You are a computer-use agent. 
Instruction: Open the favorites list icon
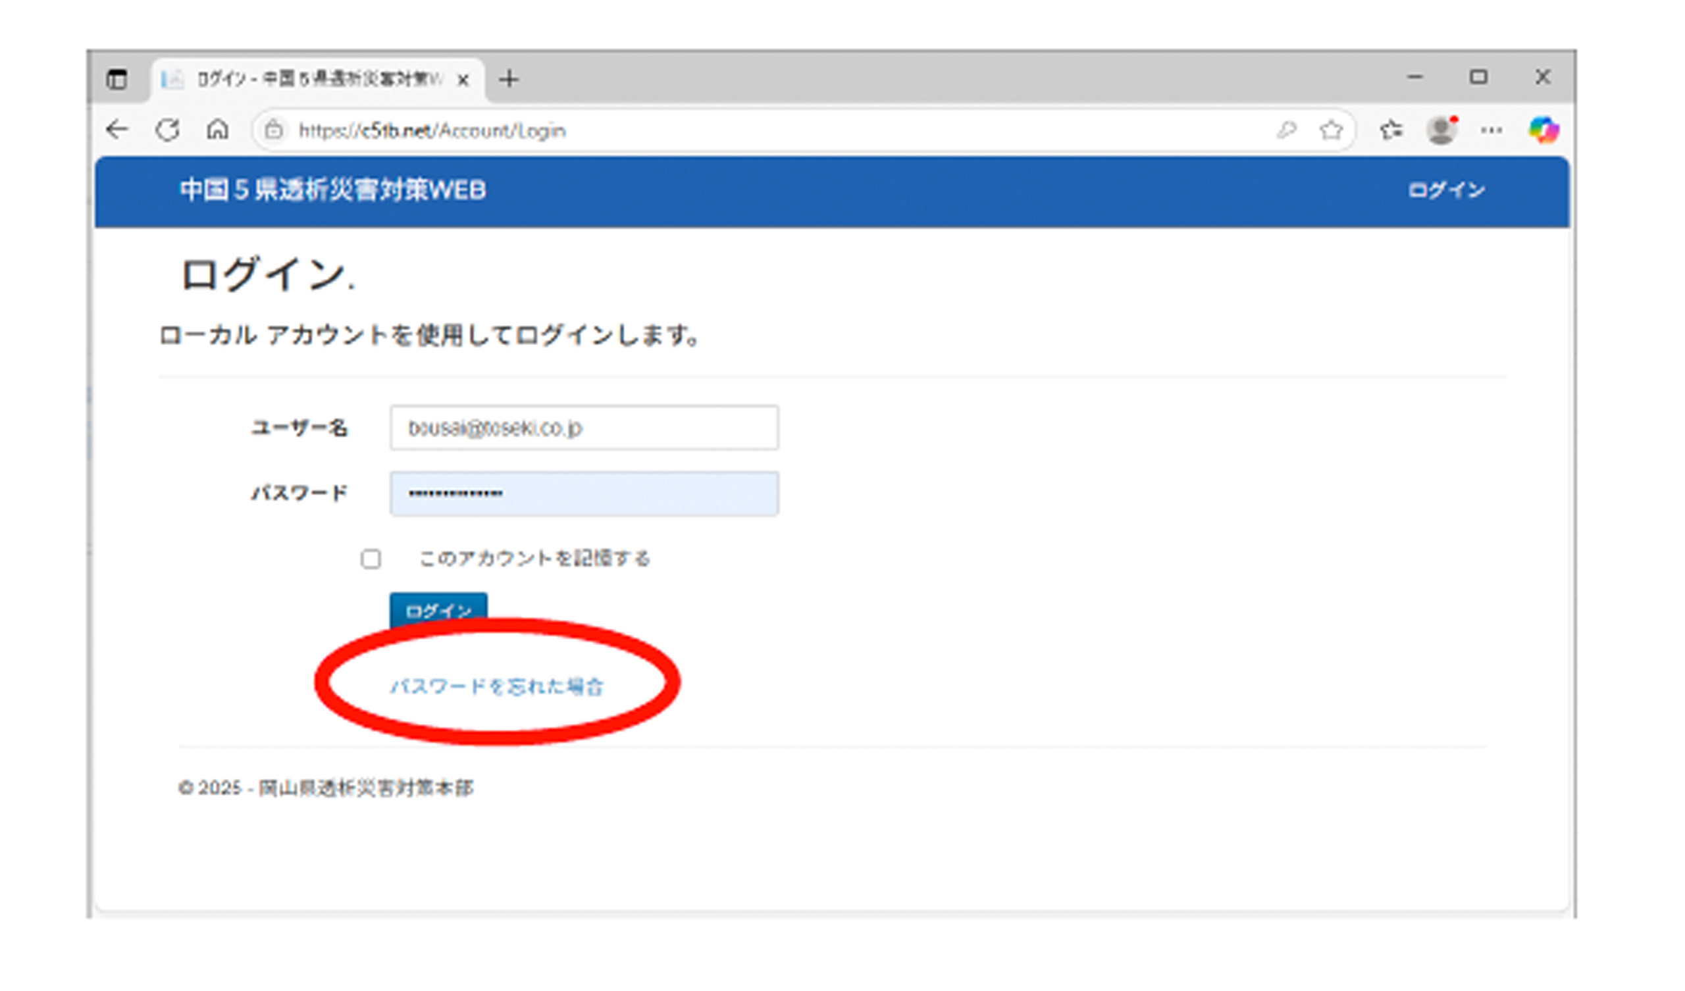click(x=1391, y=130)
